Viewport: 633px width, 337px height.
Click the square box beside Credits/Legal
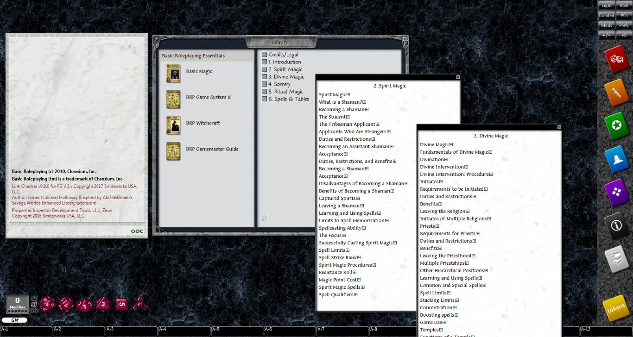[x=264, y=55]
